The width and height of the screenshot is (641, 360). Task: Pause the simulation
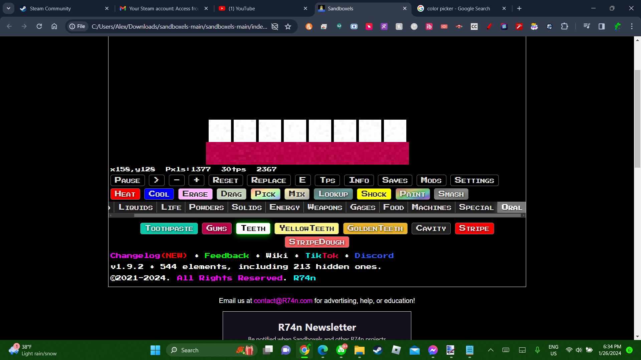(x=127, y=180)
